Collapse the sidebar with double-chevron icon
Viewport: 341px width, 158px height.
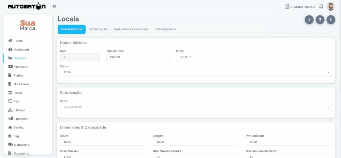click(x=54, y=6)
